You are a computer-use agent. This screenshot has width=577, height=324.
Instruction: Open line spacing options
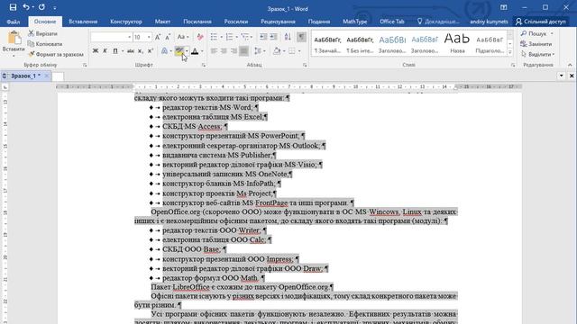tap(260, 51)
